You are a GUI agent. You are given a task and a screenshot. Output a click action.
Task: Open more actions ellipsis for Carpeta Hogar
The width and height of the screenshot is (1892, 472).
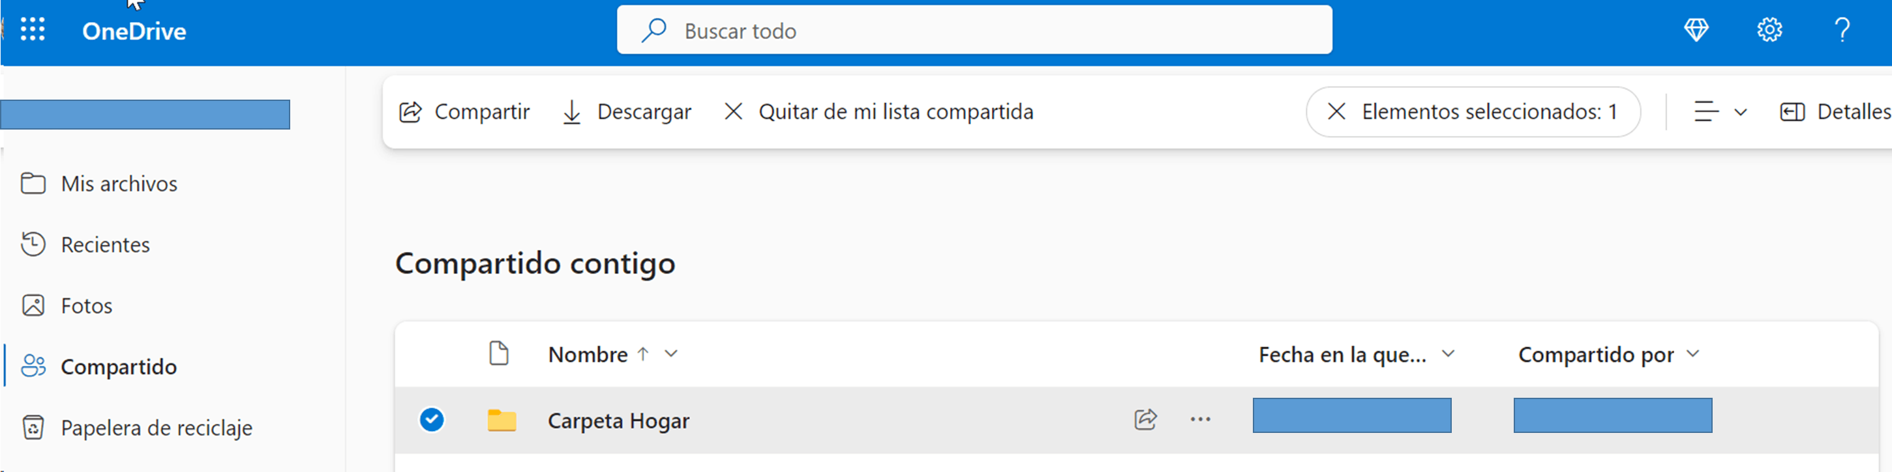coord(1200,420)
